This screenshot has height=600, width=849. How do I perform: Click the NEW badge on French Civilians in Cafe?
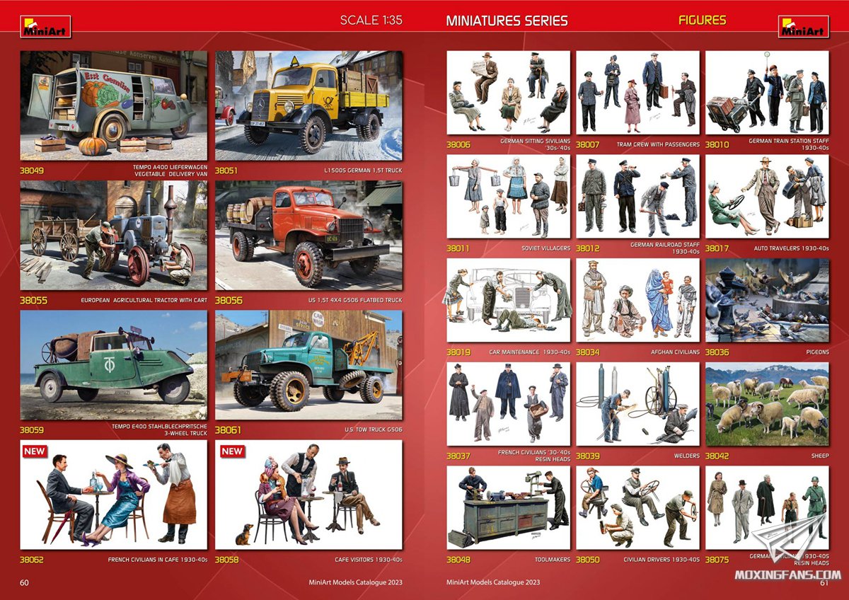[34, 451]
